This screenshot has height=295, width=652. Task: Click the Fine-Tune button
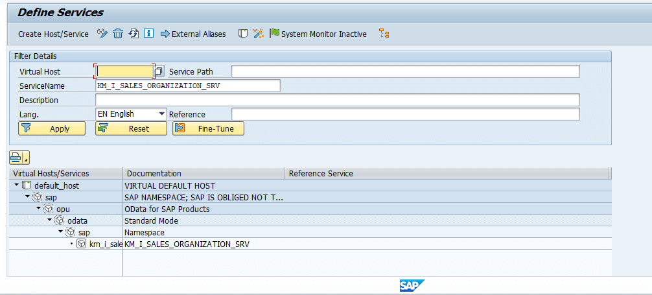[208, 128]
